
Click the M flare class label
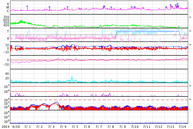[8, 8]
